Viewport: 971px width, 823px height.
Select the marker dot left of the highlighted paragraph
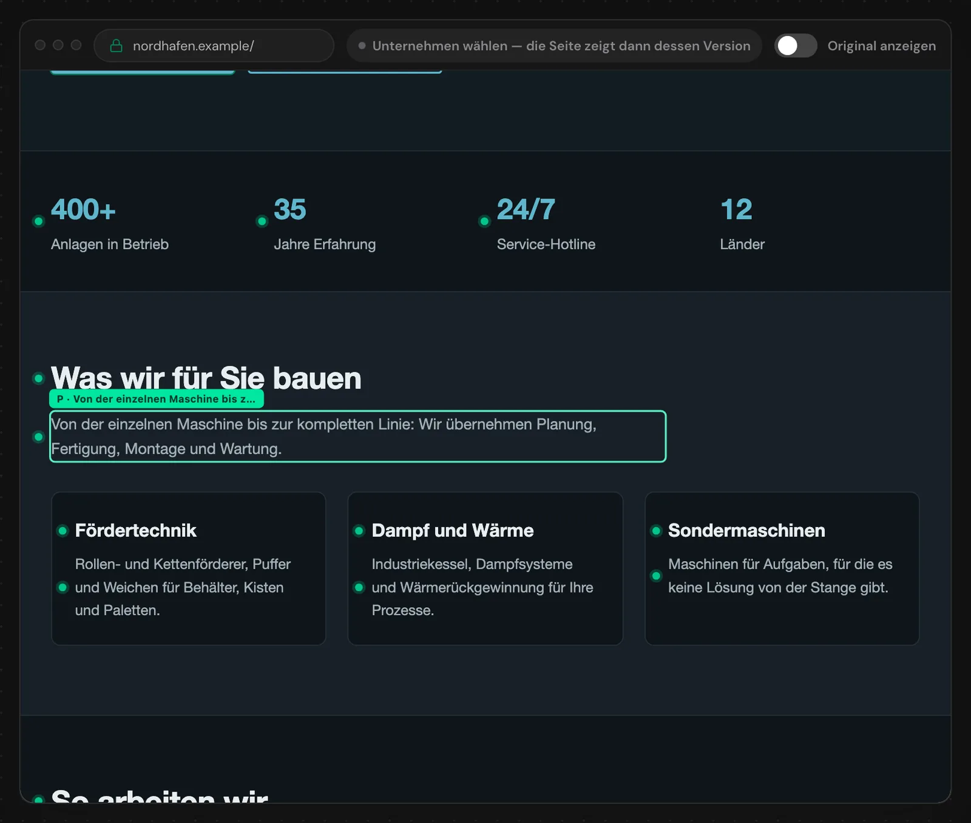[38, 437]
